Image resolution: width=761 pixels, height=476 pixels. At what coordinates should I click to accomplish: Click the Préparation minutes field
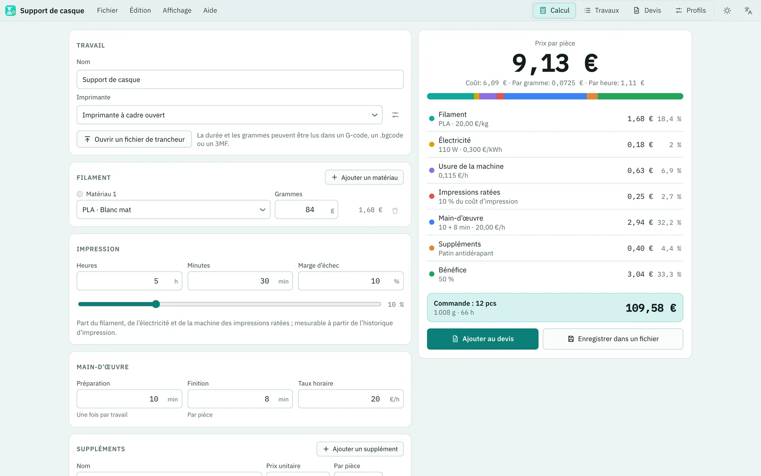pos(129,399)
